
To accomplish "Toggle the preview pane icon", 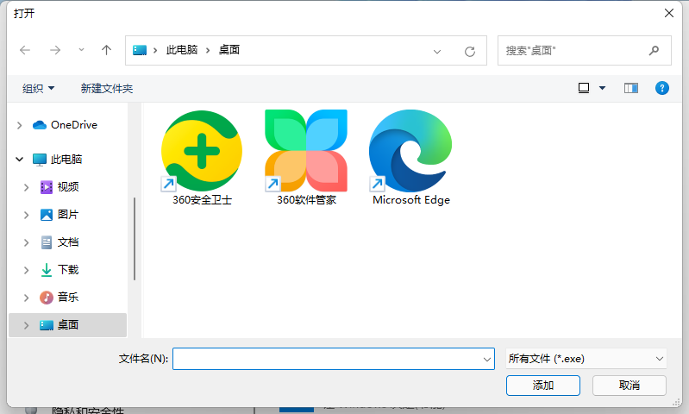I will 631,88.
